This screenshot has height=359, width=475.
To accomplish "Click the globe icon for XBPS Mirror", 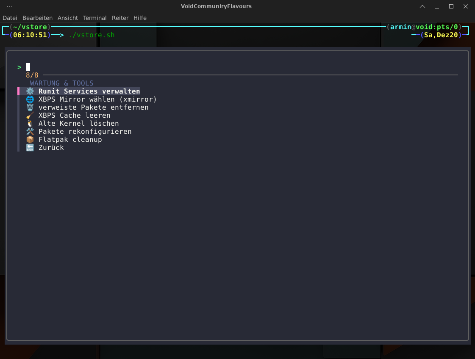I will point(30,99).
